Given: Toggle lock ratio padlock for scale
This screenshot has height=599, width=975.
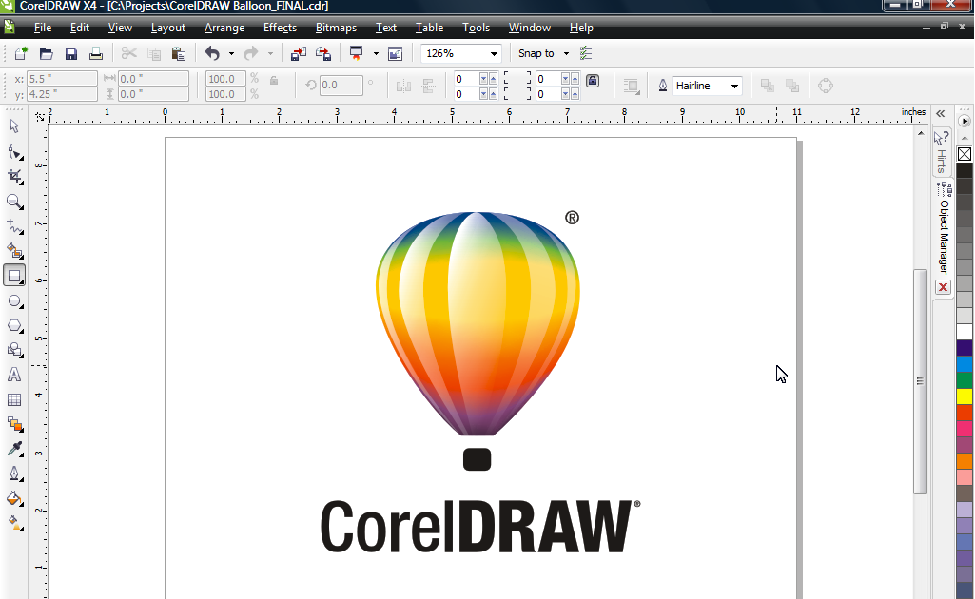Looking at the screenshot, I should (x=274, y=81).
